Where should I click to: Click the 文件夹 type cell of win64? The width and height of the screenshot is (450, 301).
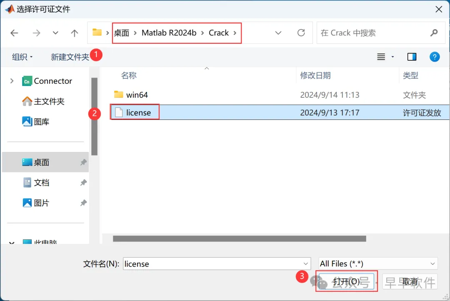(x=414, y=95)
